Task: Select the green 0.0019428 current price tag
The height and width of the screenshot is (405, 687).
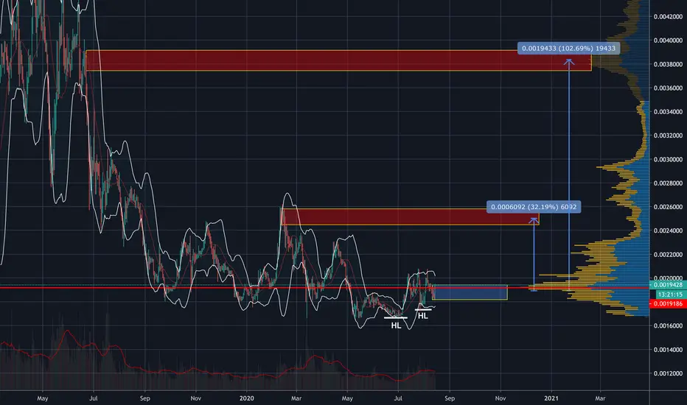Action: [x=668, y=285]
